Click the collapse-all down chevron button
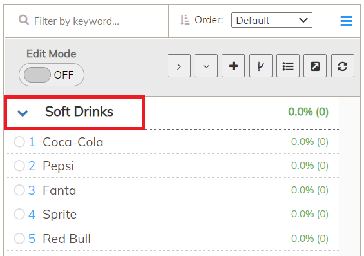Viewport: 364px width, 256px height. 206,66
